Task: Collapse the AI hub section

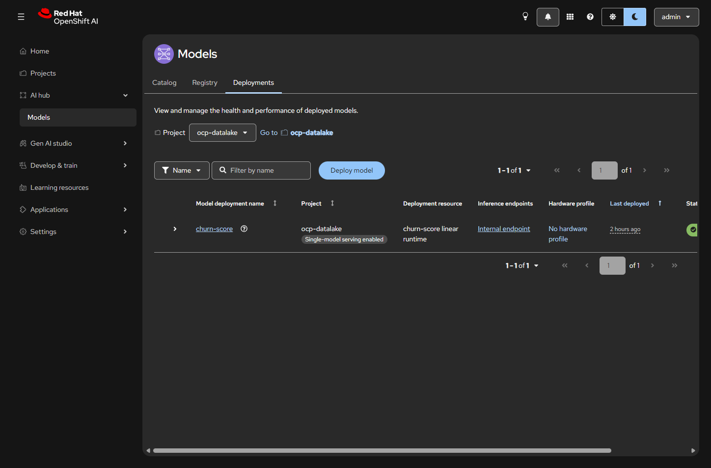Action: pyautogui.click(x=78, y=95)
